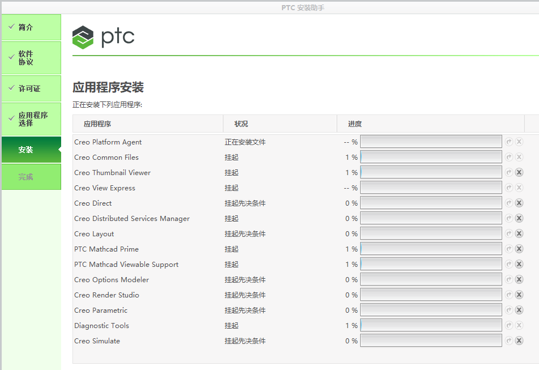The width and height of the screenshot is (539, 370).
Task: Click retry icon for Creo Options Modeler
Action: (509, 279)
